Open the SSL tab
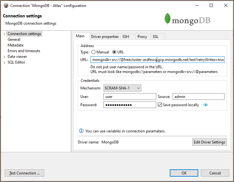Viewport: 234px width, 182px height. pyautogui.click(x=156, y=37)
